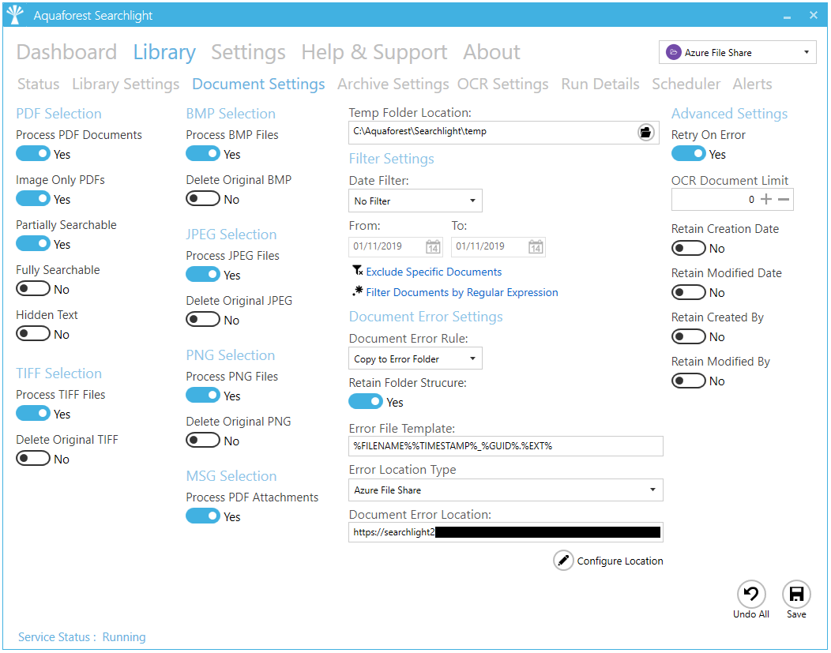This screenshot has height=653, width=831.
Task: Open the Dashboard main menu
Action: (x=66, y=53)
